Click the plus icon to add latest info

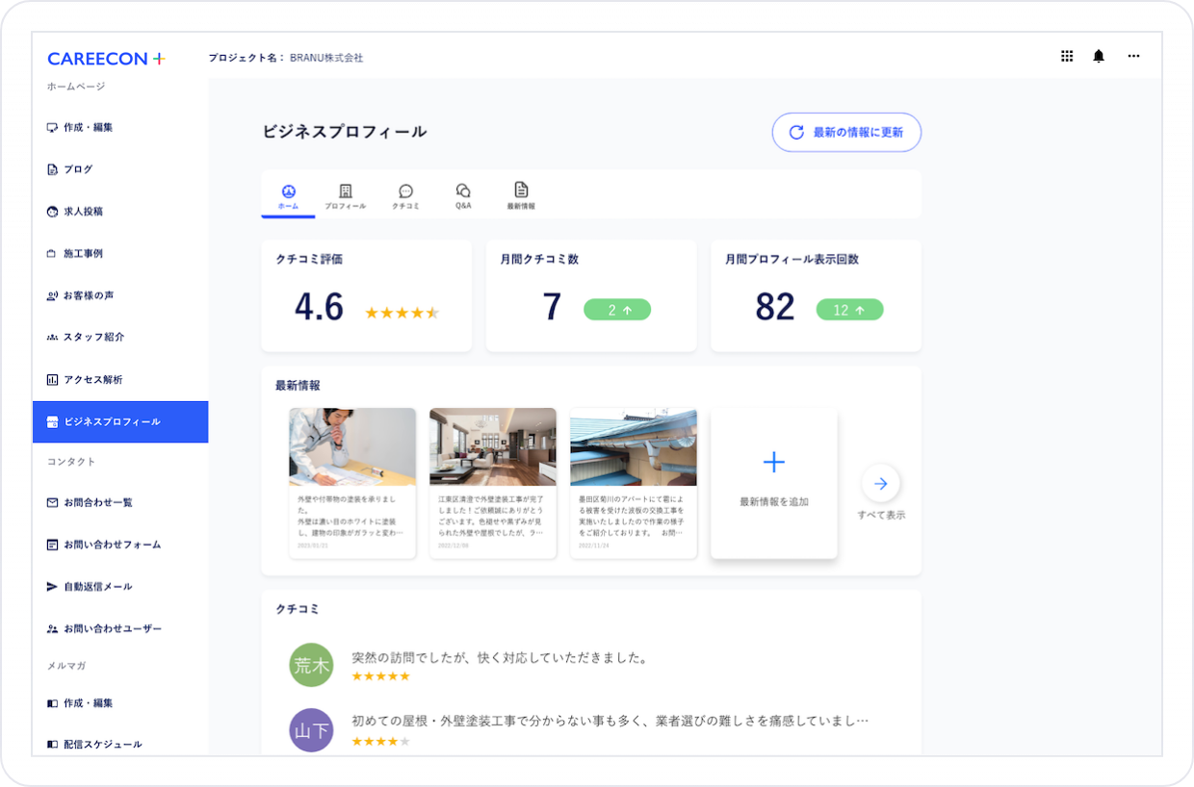773,463
